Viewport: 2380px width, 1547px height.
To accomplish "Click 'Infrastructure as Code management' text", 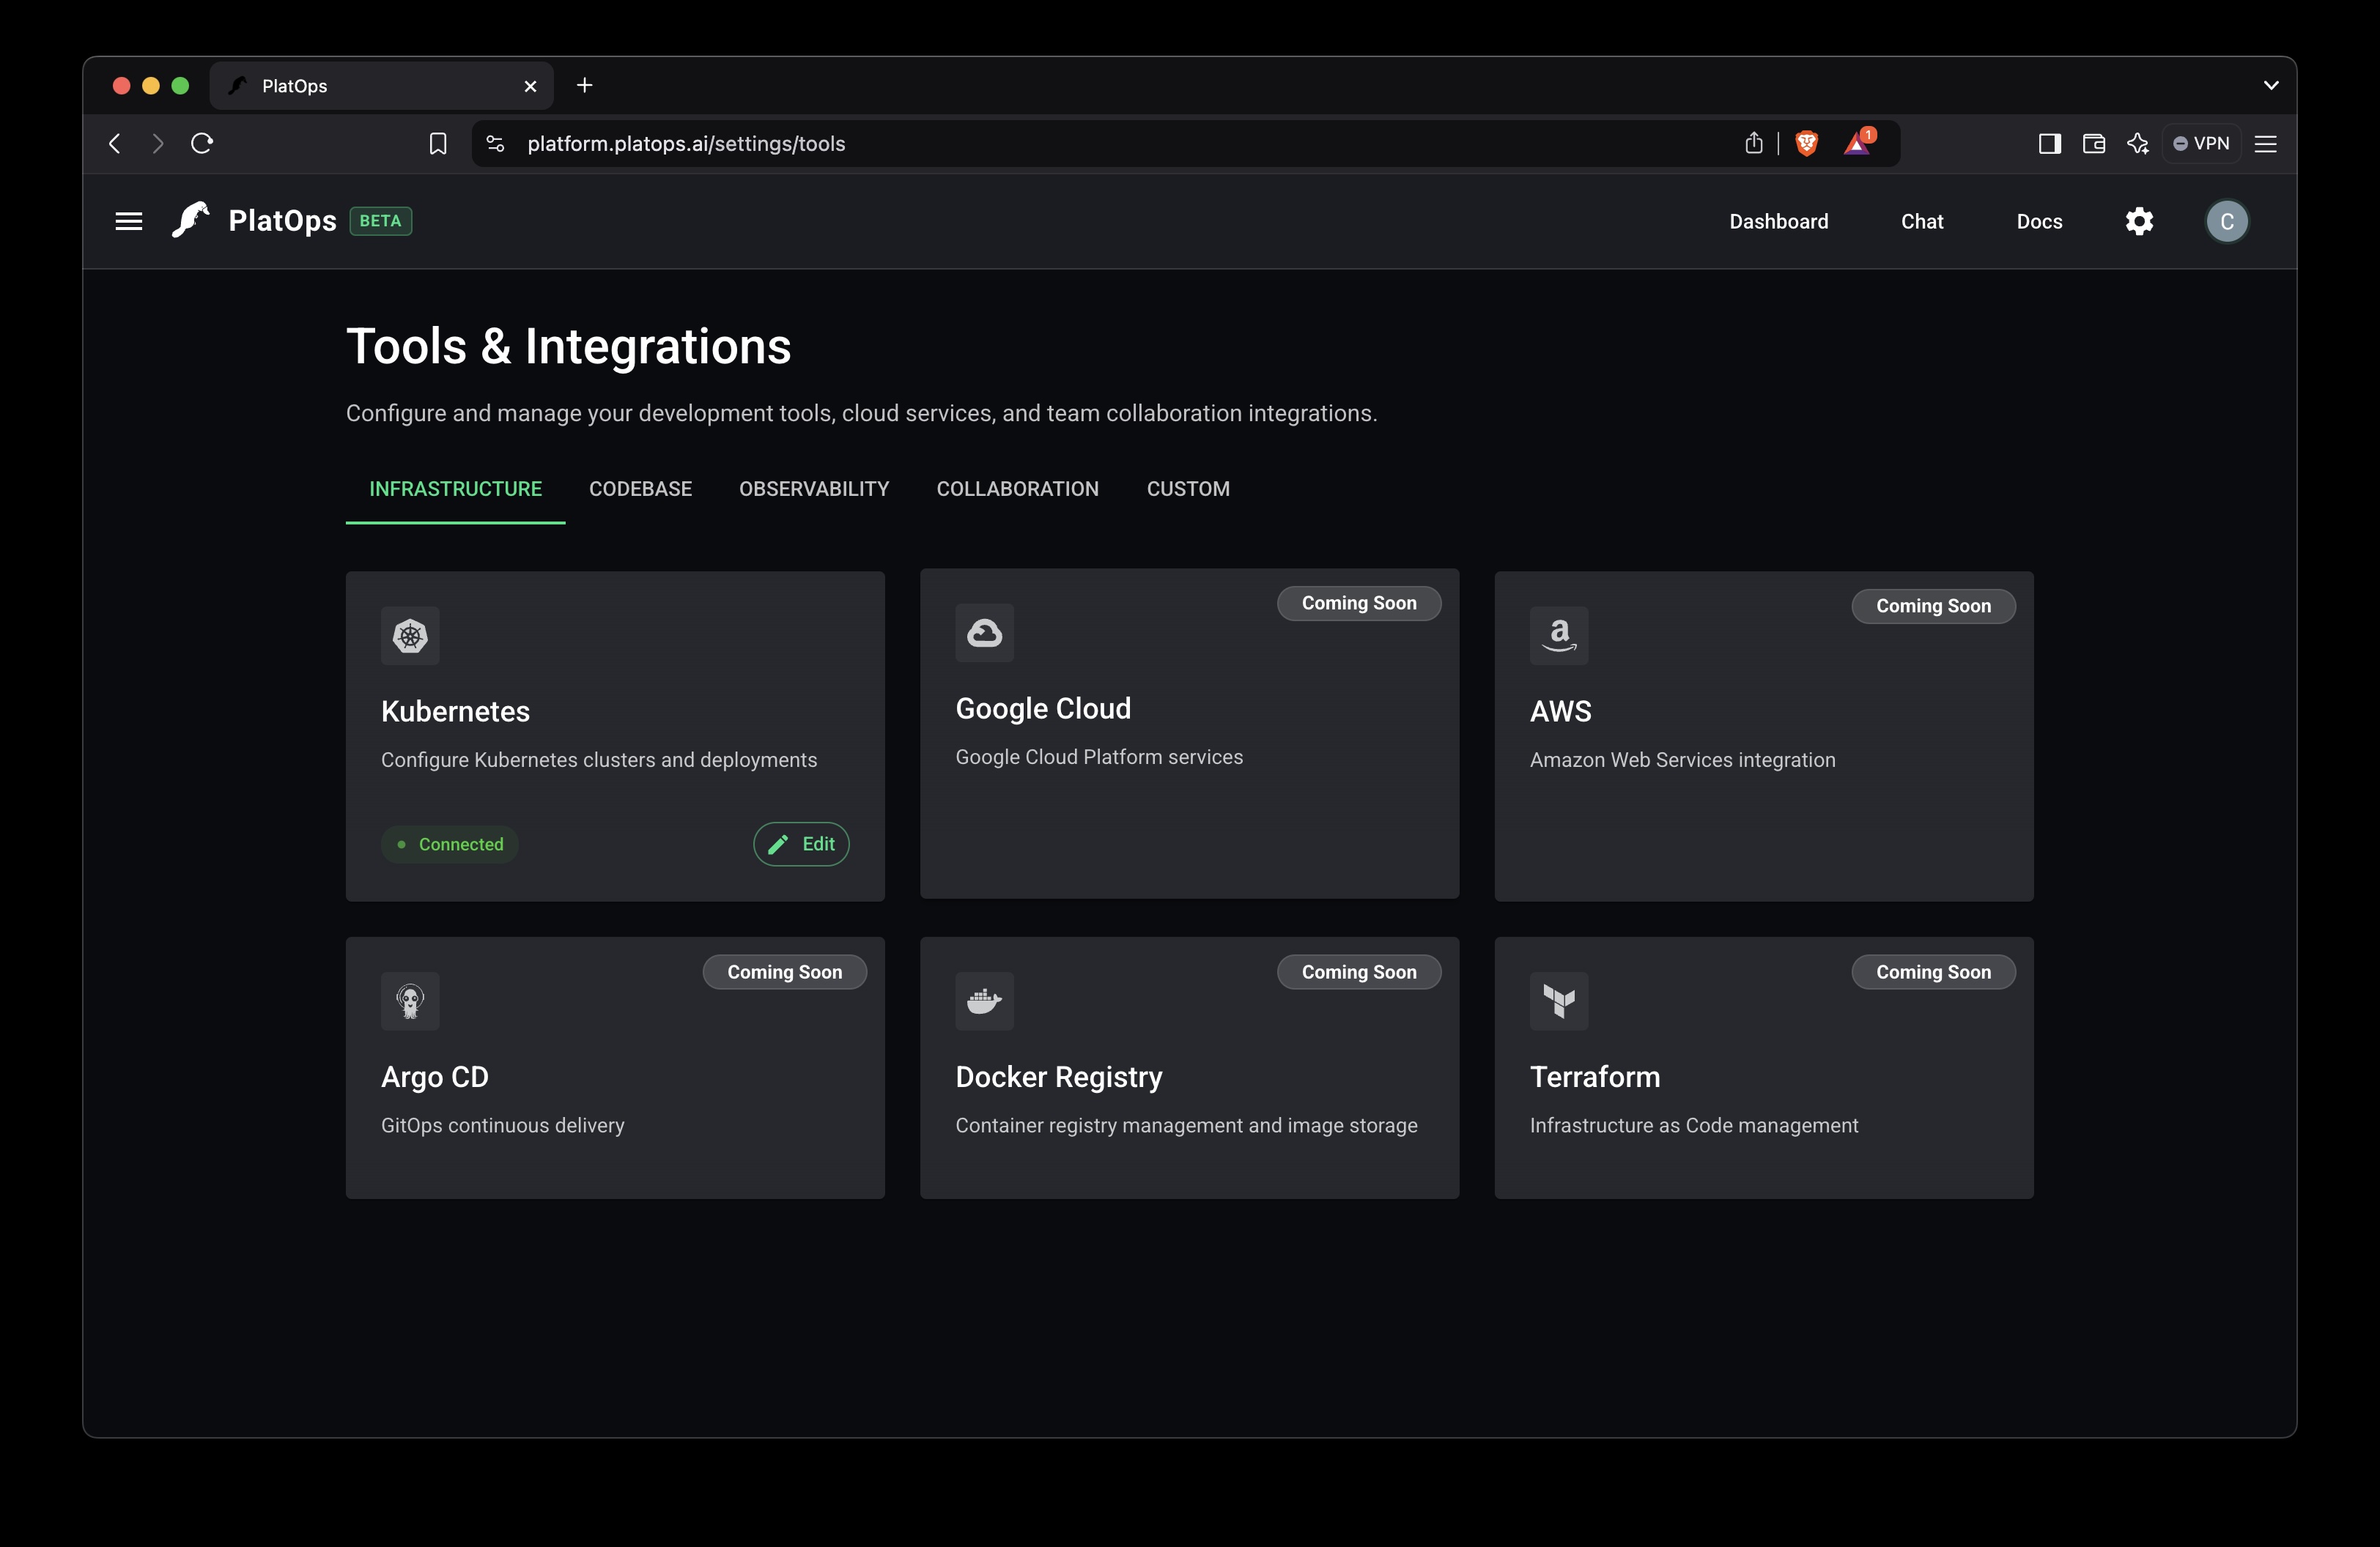I will (x=1694, y=1125).
